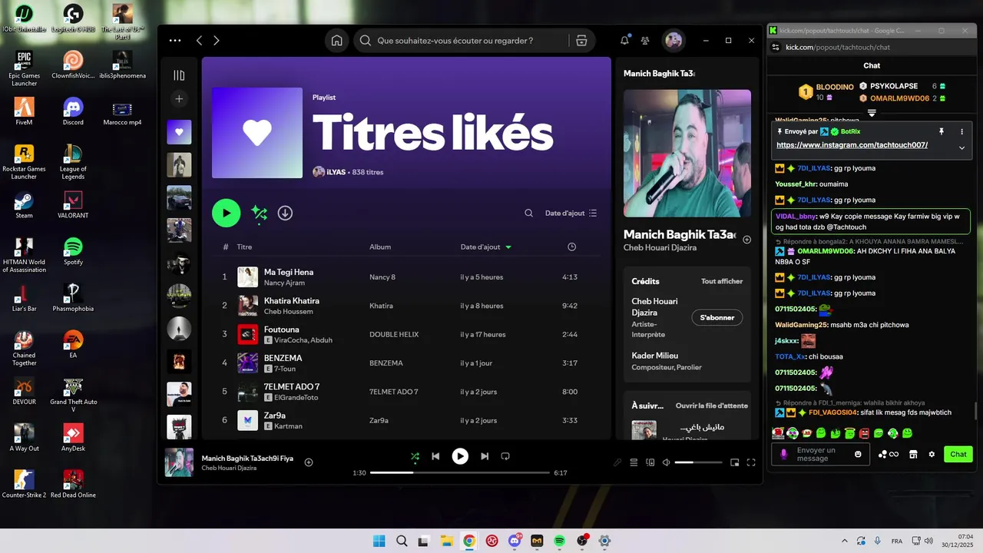The image size is (983, 553).
Task: Open the Friend Activity icon
Action: (645, 41)
